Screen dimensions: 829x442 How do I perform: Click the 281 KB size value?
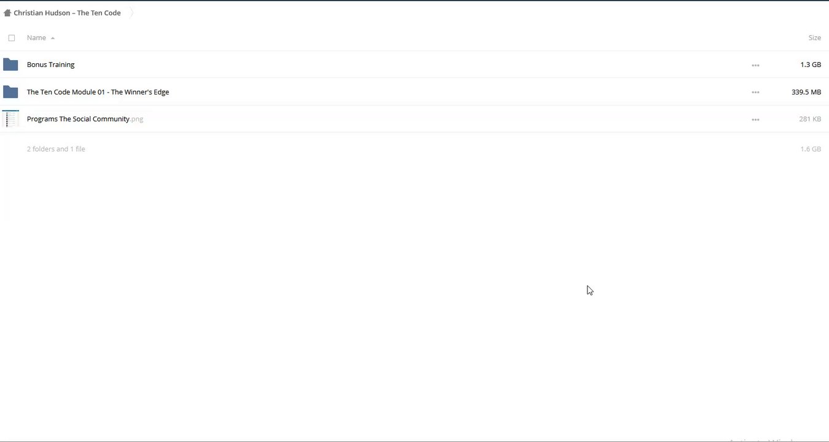(810, 119)
